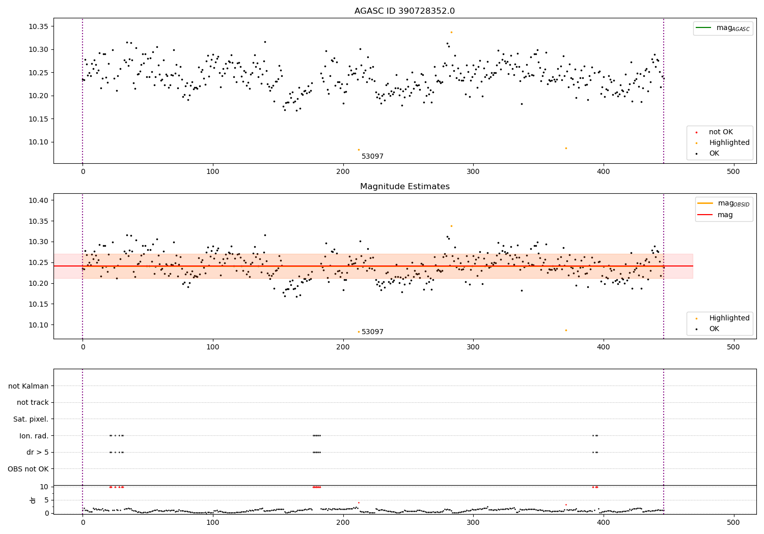Viewport: 764px width, 534px height.
Task: Click the red horizontal mag line in middle plot
Action: 373,266
